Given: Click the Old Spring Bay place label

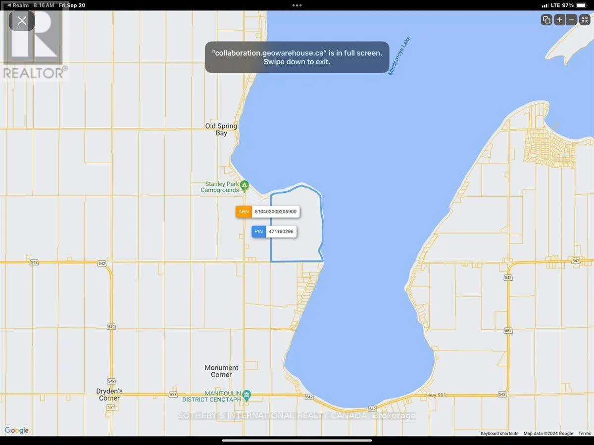Looking at the screenshot, I should coord(221,130).
